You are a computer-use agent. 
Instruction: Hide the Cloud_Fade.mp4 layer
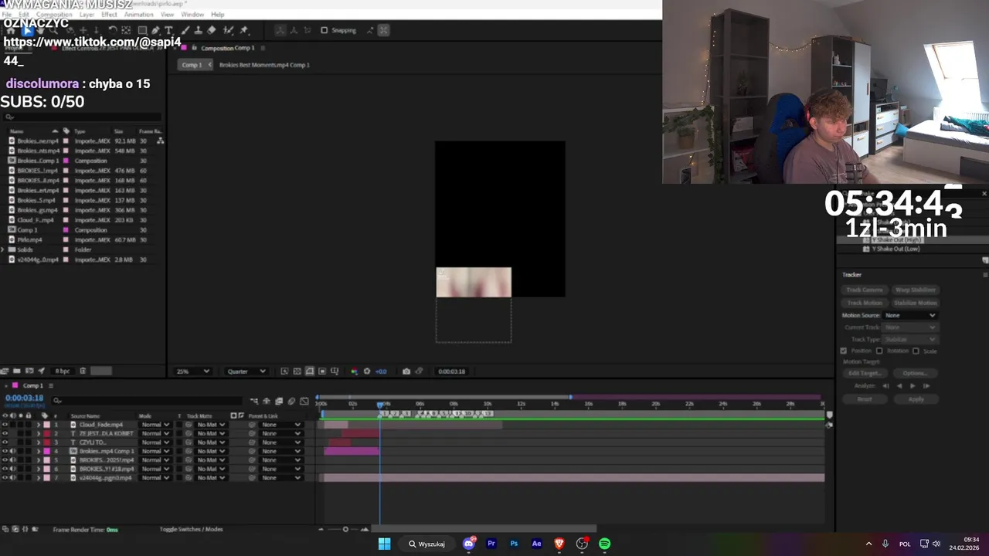click(x=5, y=425)
